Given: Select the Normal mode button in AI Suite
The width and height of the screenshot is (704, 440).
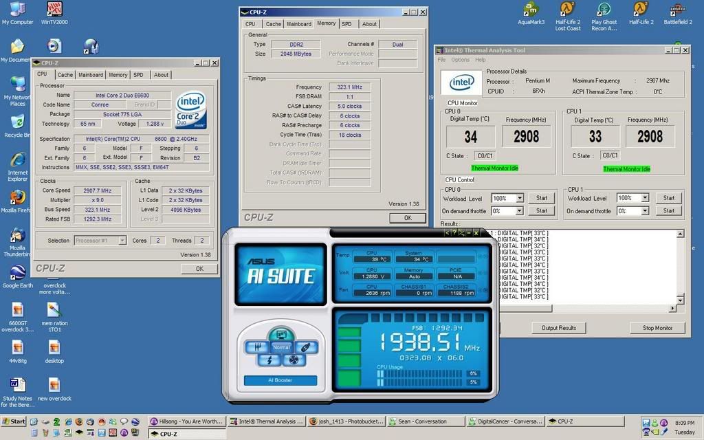Looking at the screenshot, I should tap(281, 347).
